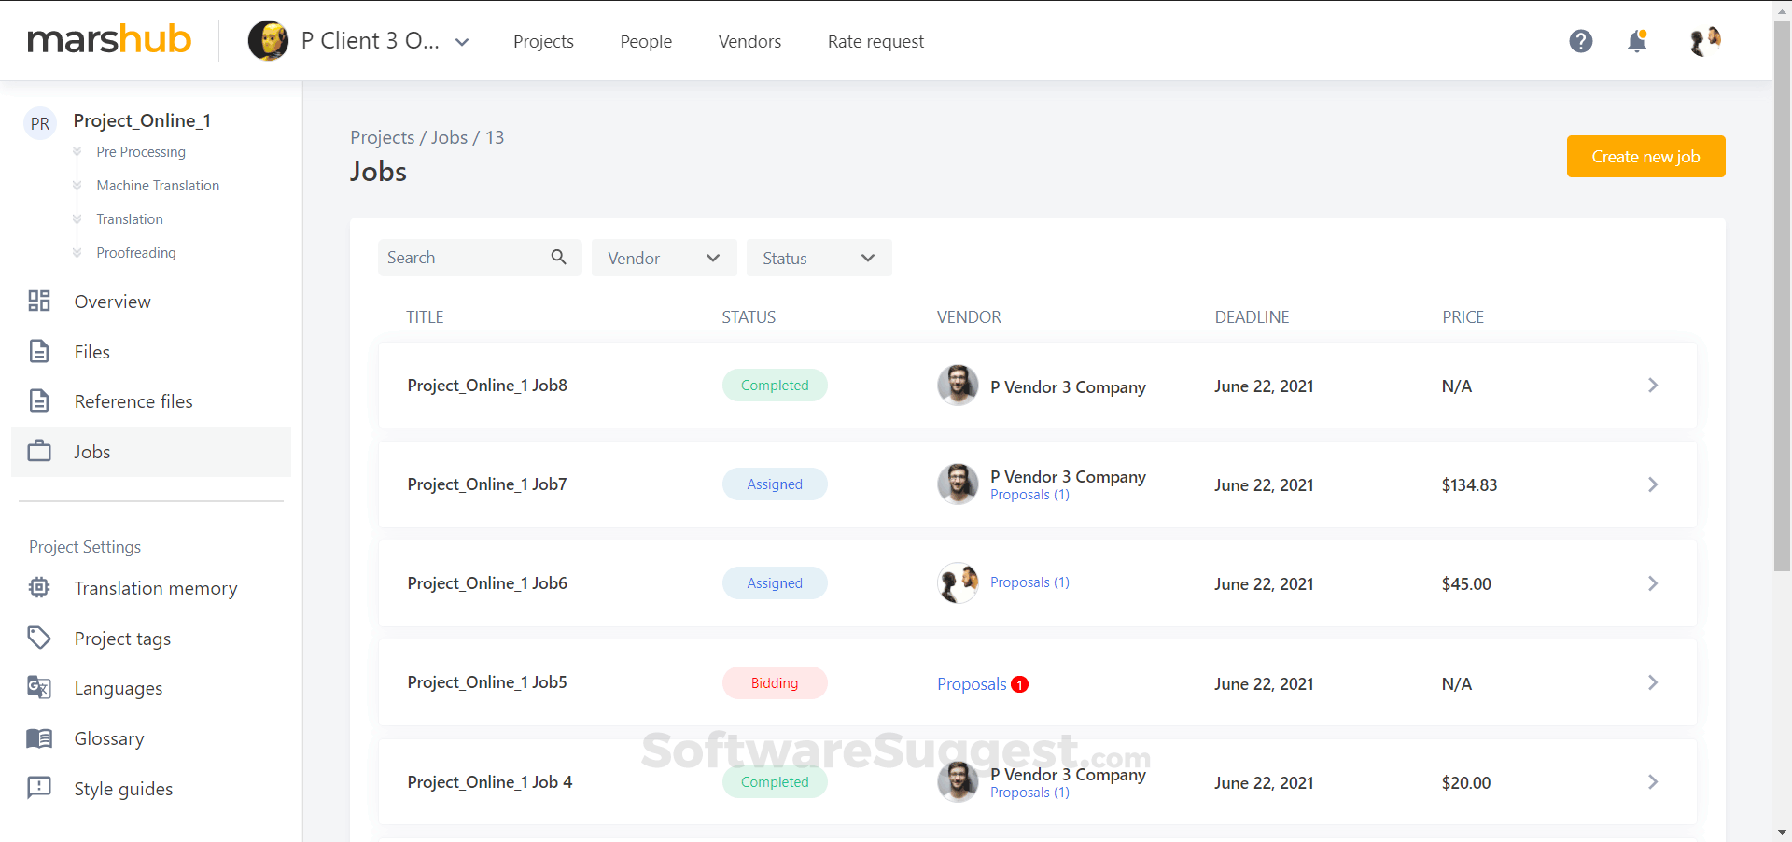This screenshot has width=1792, height=842.
Task: Go to the Vendors menu item
Action: pyautogui.click(x=749, y=41)
